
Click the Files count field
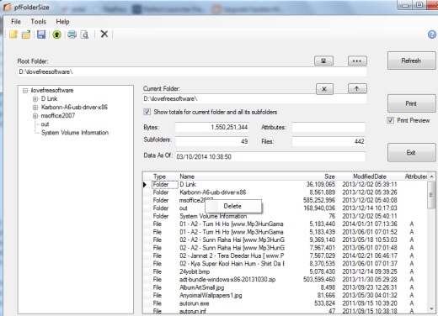click(x=328, y=141)
